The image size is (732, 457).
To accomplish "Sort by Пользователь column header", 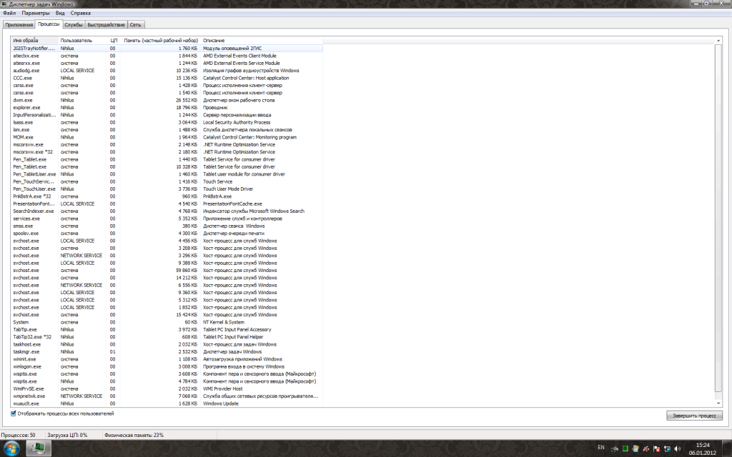I will [83, 41].
